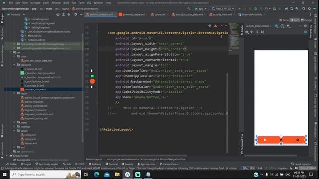The height and width of the screenshot is (179, 319).
Task: Click the Windows Start button
Action: [4, 174]
